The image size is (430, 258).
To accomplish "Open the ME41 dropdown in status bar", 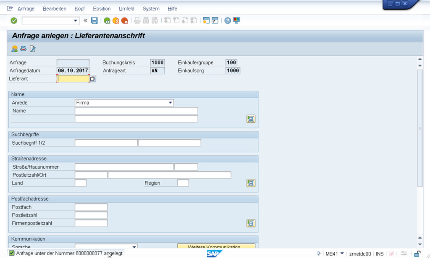I will (x=342, y=254).
